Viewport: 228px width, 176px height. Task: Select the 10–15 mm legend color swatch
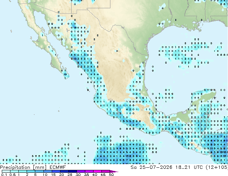click(x=47, y=171)
